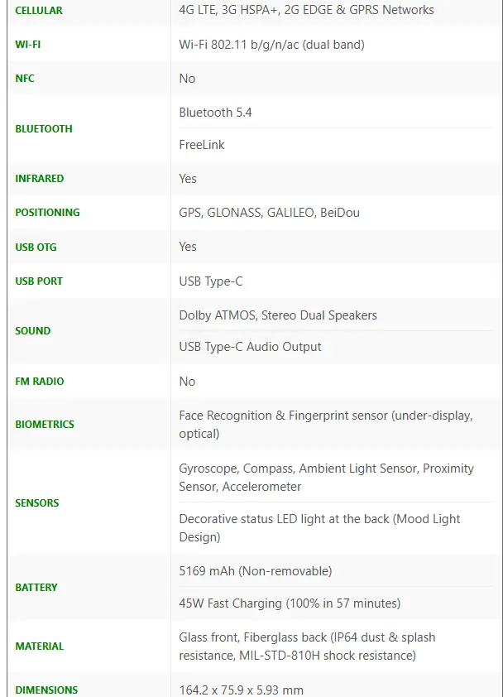Click the SOUND label

pyautogui.click(x=33, y=331)
